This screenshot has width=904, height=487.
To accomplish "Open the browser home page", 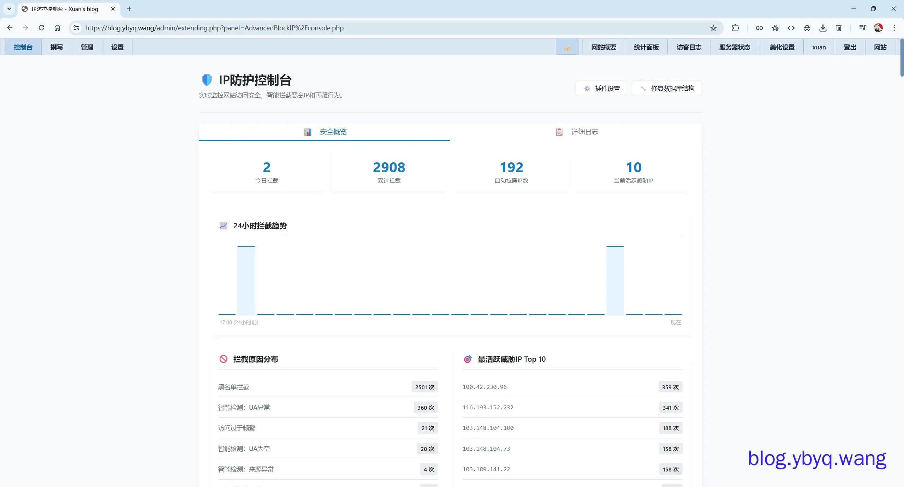I will (x=57, y=28).
